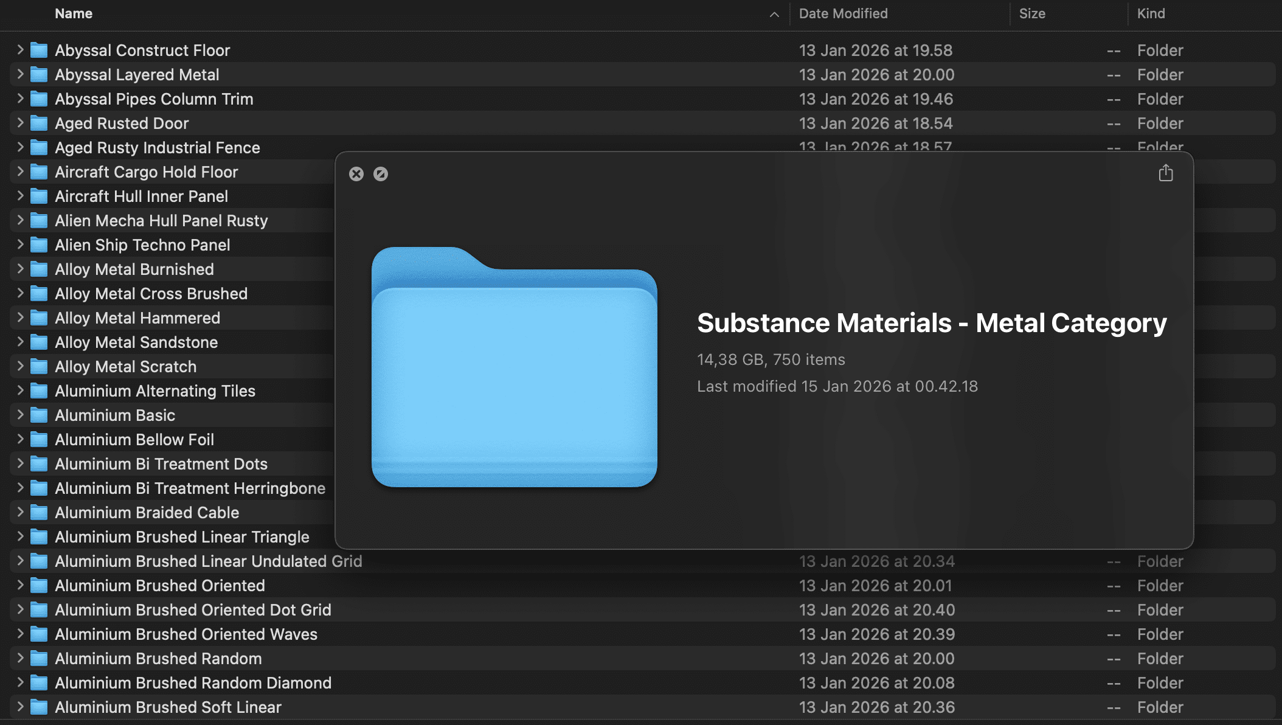Close the Quick Look preview with the X button
This screenshot has height=725, width=1282.
click(356, 173)
